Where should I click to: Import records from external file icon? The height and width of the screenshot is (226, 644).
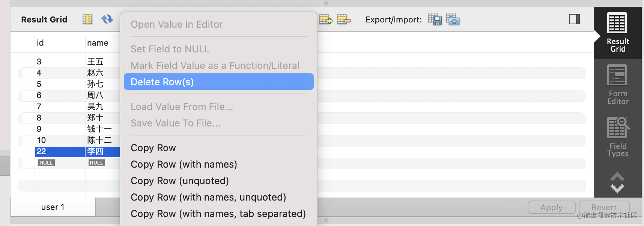[x=453, y=19]
